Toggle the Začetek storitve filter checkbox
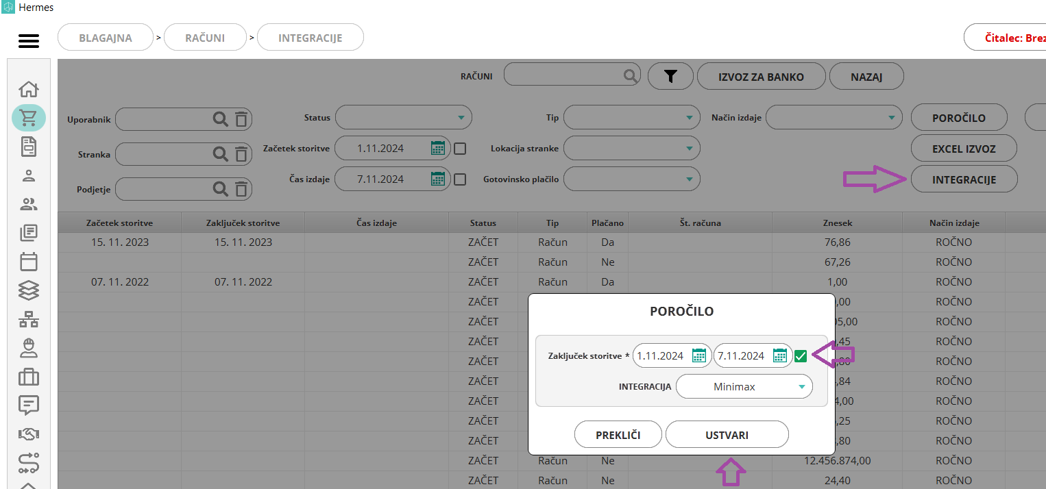 coord(461,148)
